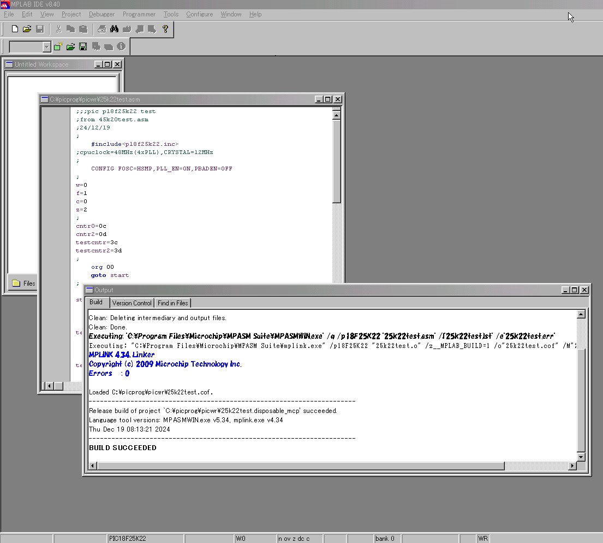Click the 'goto start' code line

point(110,275)
